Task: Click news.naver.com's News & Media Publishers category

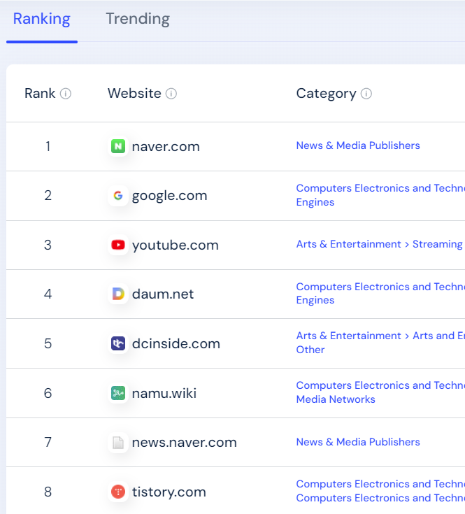Action: [x=358, y=442]
